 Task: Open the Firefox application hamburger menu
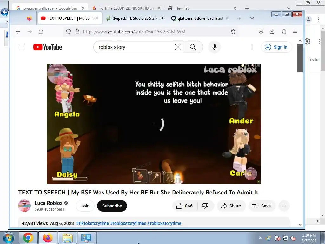[x=295, y=31]
